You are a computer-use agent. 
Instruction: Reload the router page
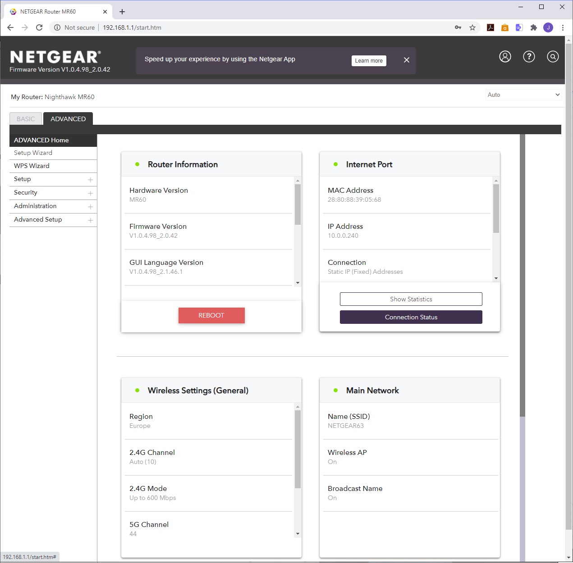click(x=39, y=27)
